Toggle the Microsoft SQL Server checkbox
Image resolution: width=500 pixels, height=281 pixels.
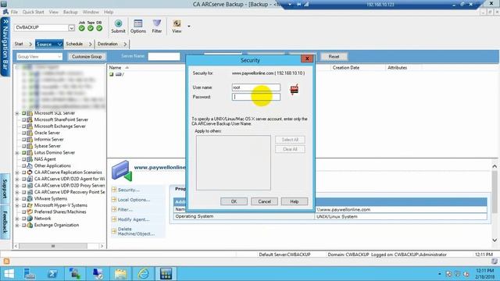click(23, 113)
